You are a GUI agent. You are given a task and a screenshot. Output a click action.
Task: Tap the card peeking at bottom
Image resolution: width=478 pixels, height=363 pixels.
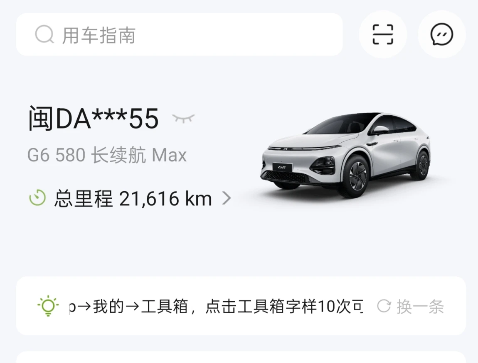tap(241, 357)
